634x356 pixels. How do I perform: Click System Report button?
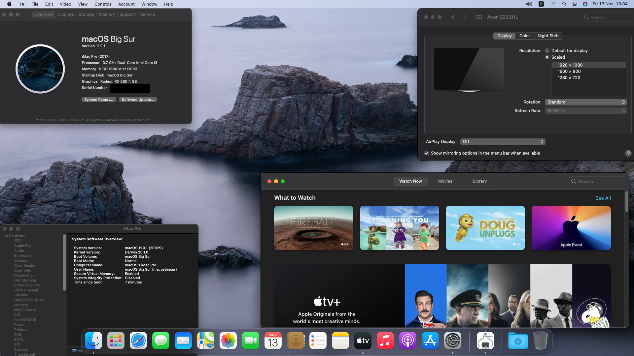pyautogui.click(x=98, y=100)
